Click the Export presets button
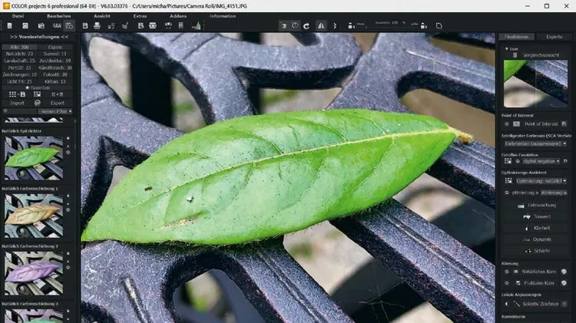This screenshot has width=576, height=323. (x=58, y=103)
